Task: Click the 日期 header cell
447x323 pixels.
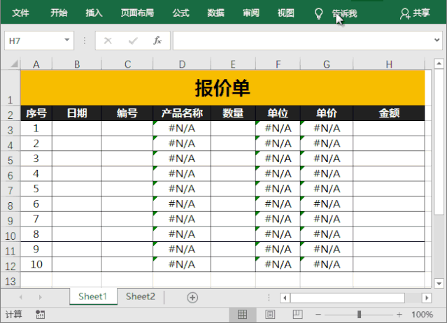Action: tap(77, 113)
